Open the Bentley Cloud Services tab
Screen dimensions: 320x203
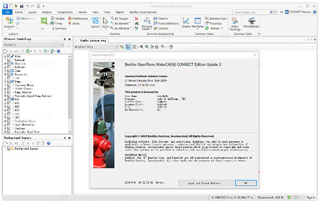(143, 12)
